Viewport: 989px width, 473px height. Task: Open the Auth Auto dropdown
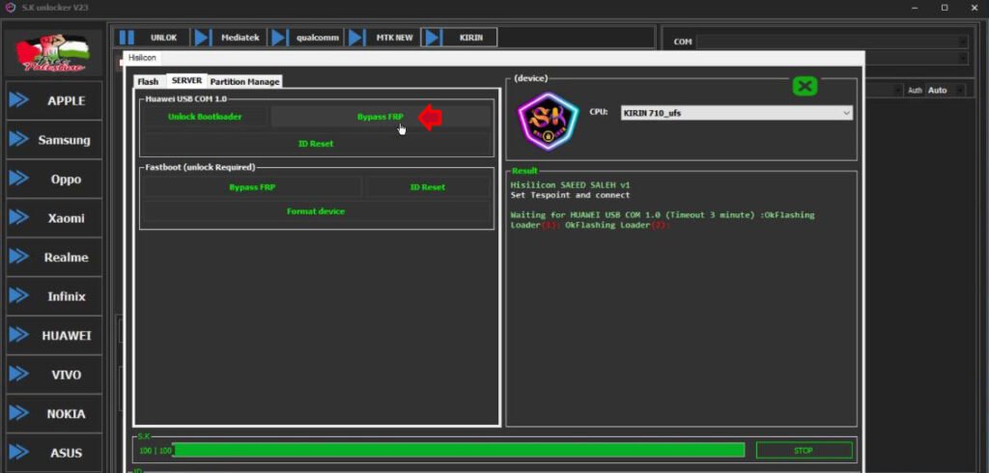click(946, 90)
